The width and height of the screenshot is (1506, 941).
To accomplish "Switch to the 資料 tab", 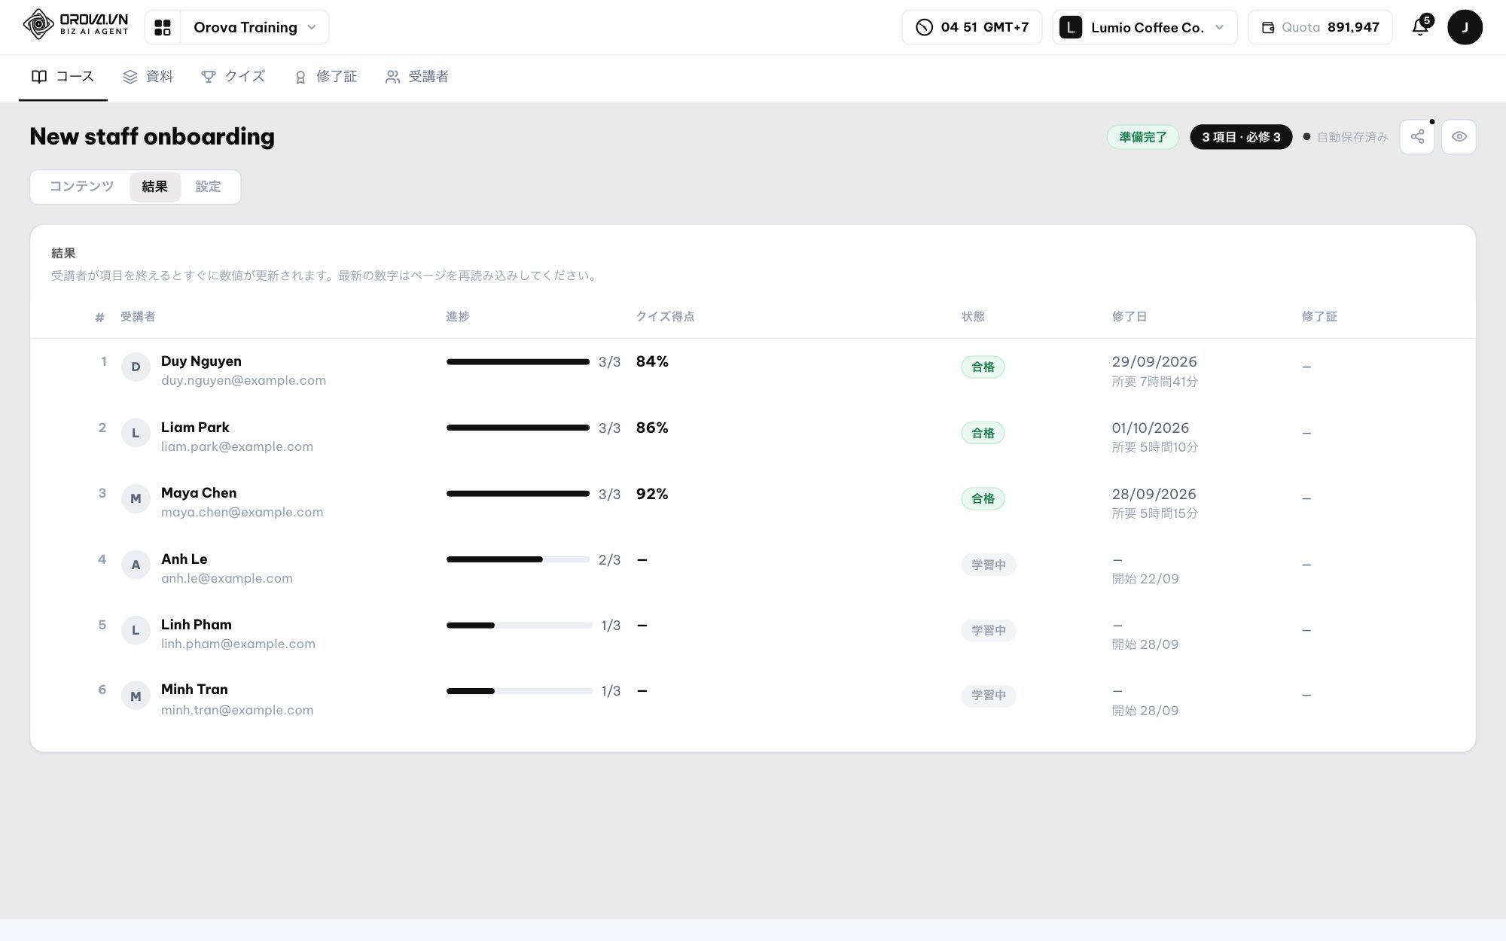I will pyautogui.click(x=148, y=77).
